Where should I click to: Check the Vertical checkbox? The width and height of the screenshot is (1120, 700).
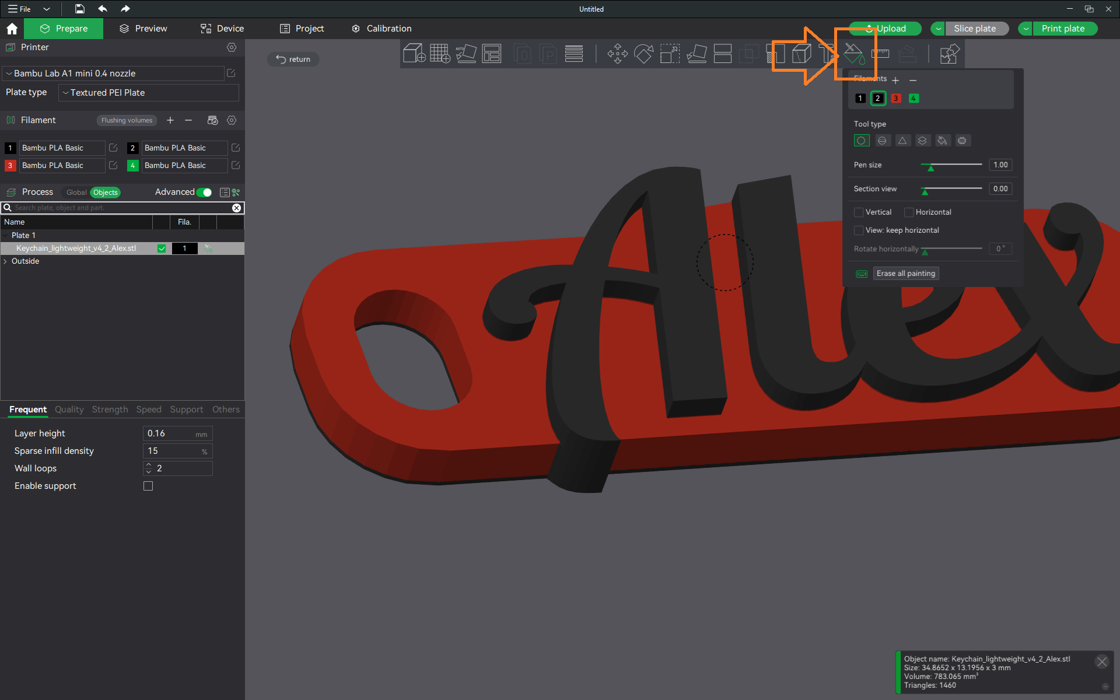(x=859, y=212)
